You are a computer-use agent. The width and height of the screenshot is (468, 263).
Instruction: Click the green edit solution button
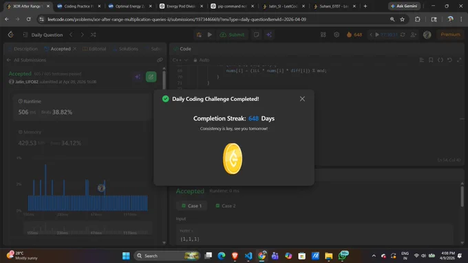pyautogui.click(x=151, y=77)
